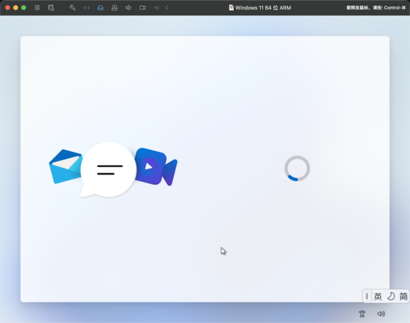Click the hard disk drive icon
Screen dimensions: 410x323
[x=100, y=8]
